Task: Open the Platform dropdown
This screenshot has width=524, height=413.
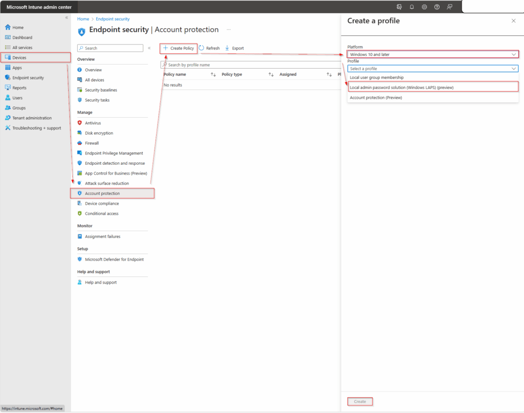Action: pos(432,54)
